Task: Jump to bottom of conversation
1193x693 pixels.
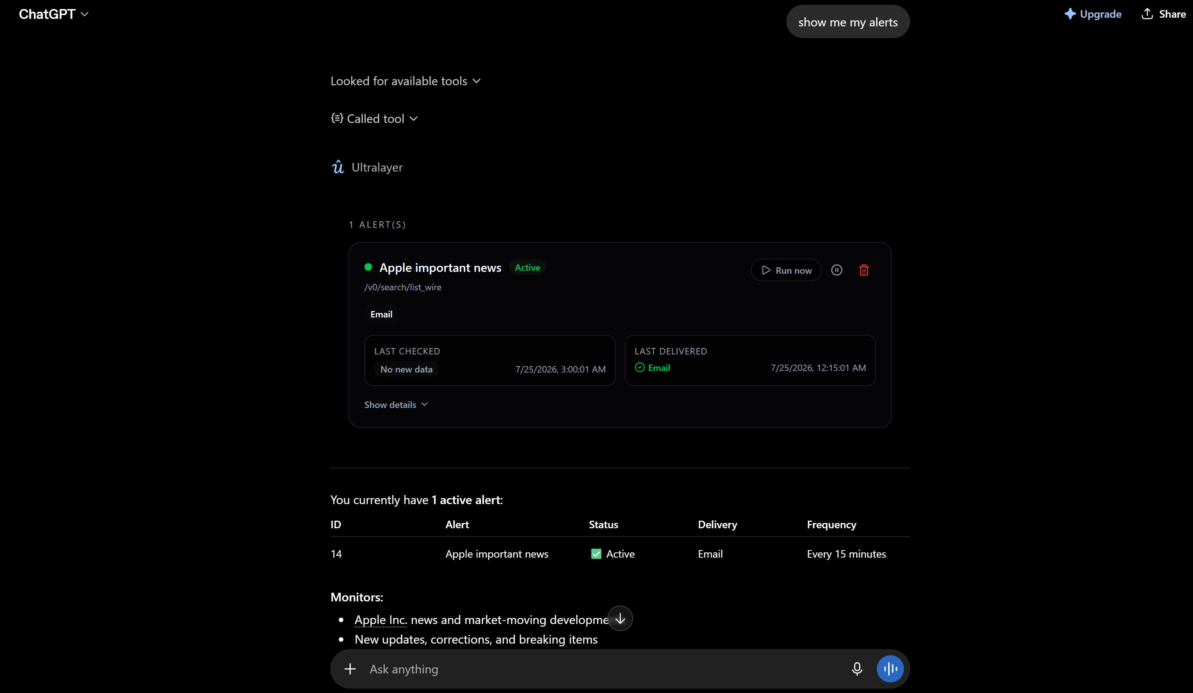Action: coord(620,618)
